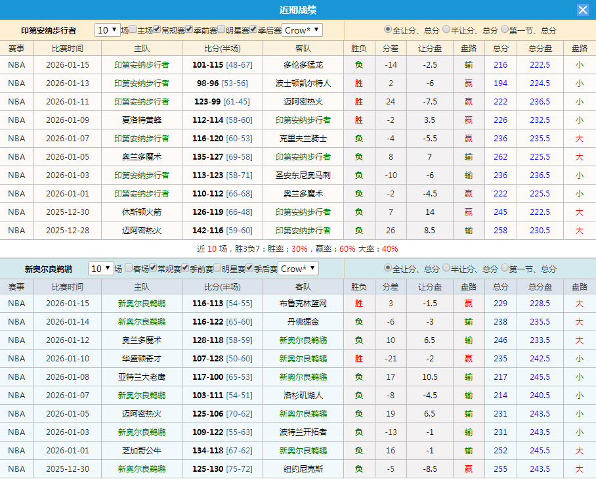Enable the 明星赛 checkbox in the Pacers section
596x479 pixels.
pos(222,30)
